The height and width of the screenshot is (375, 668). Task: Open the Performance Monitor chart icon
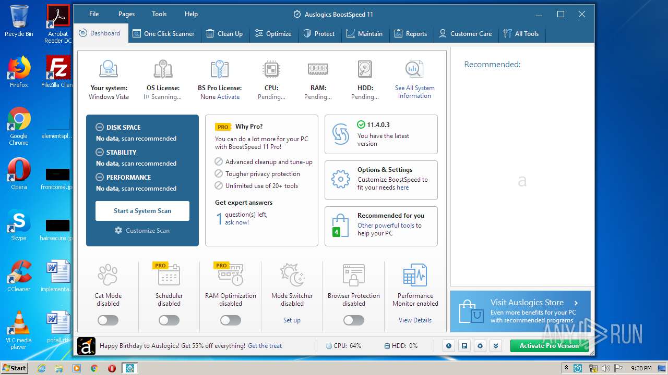pos(415,275)
